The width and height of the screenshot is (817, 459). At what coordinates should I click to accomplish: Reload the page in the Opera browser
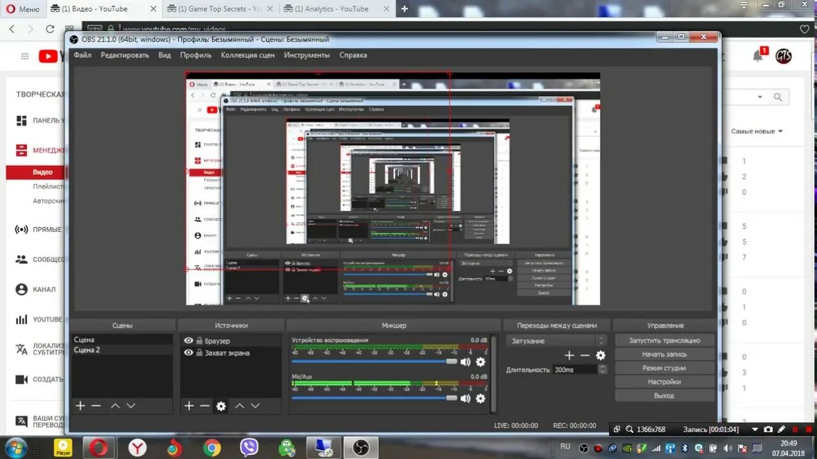(50, 29)
